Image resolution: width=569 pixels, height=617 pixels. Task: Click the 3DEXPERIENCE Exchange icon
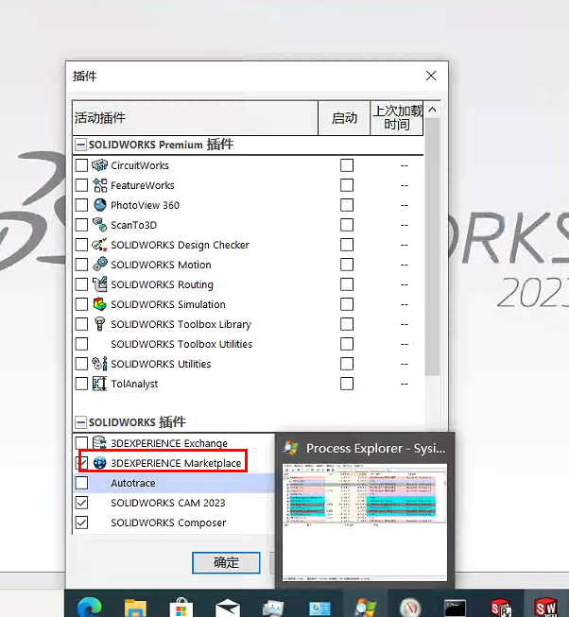(x=99, y=443)
